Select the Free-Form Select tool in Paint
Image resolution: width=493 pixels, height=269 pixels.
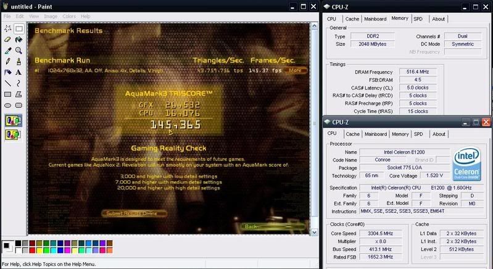(x=8, y=29)
